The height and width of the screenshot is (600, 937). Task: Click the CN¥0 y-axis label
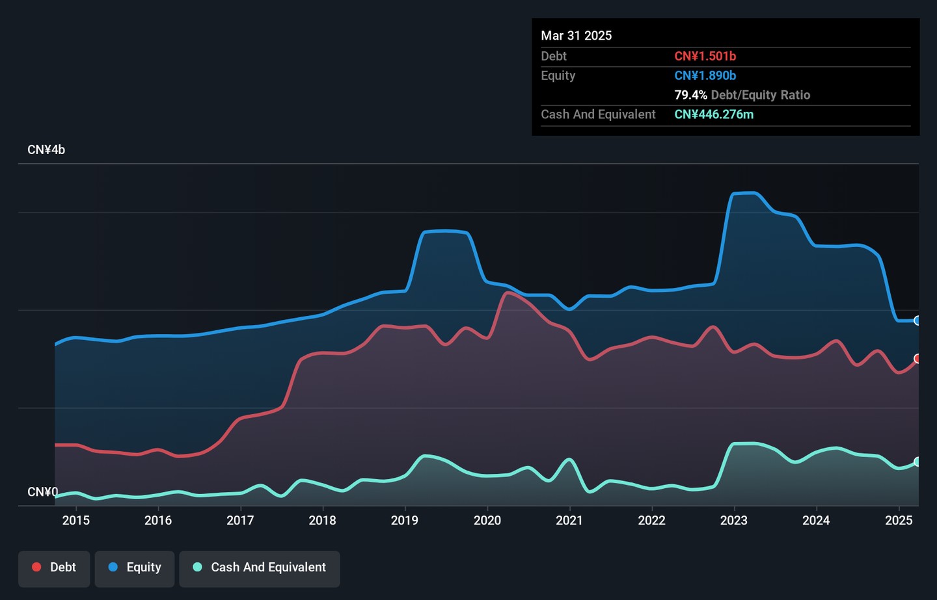coord(42,492)
